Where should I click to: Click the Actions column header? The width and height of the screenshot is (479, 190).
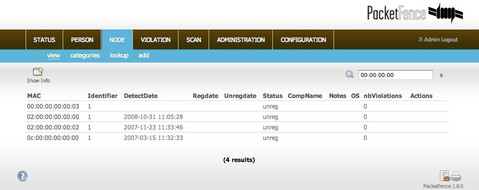pyautogui.click(x=421, y=96)
